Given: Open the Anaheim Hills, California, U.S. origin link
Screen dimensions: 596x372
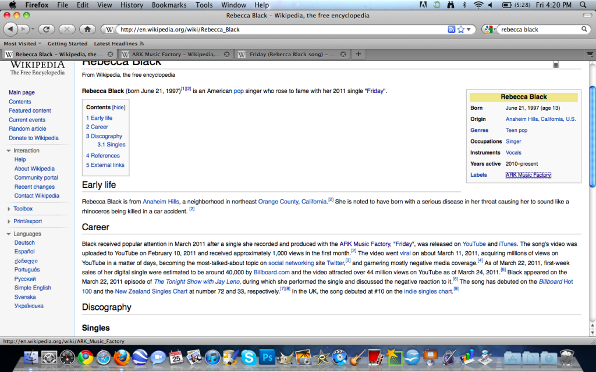Looking at the screenshot, I should point(541,119).
